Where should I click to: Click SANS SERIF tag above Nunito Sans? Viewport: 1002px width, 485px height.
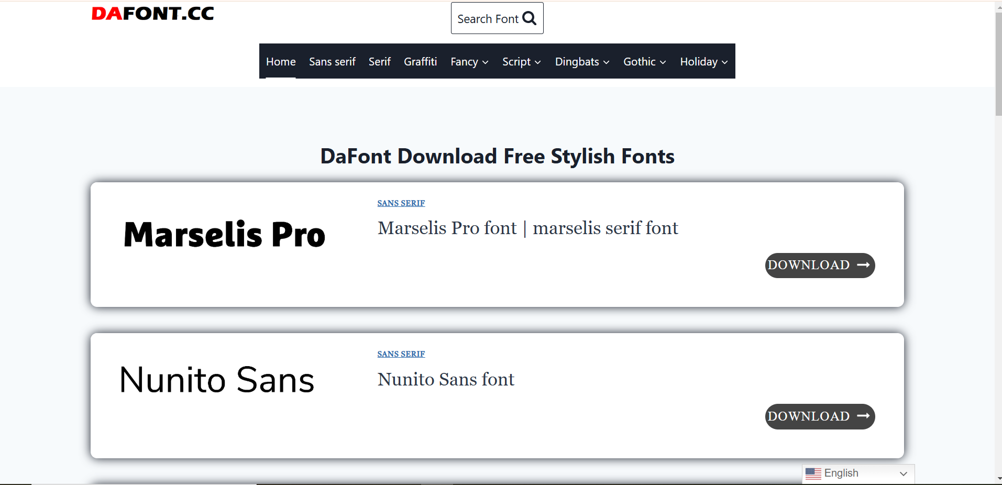coord(401,354)
